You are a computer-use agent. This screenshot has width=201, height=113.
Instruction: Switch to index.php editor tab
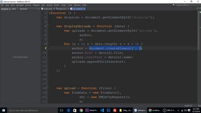pos(48,9)
